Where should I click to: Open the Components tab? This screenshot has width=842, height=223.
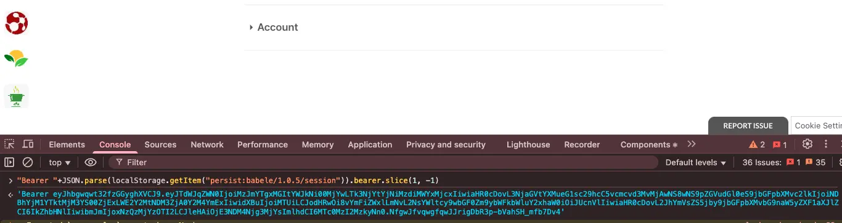[x=648, y=144]
